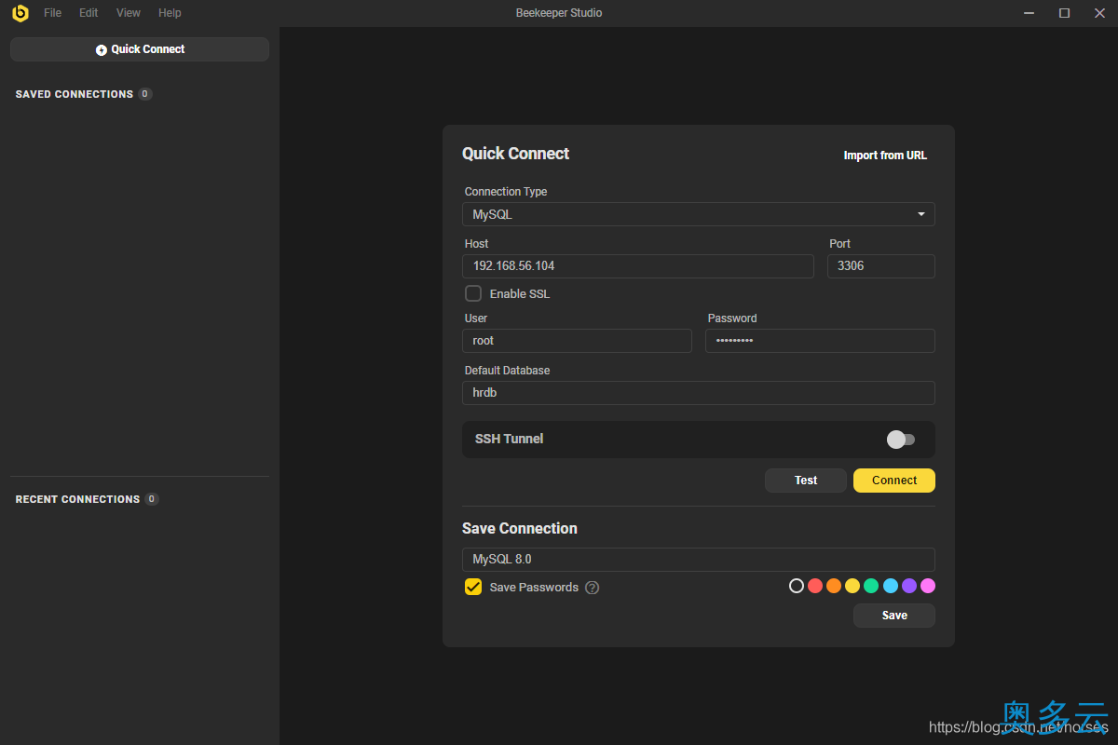The height and width of the screenshot is (745, 1118).
Task: Open the Connection Type MySQL dropdown
Action: pos(699,214)
